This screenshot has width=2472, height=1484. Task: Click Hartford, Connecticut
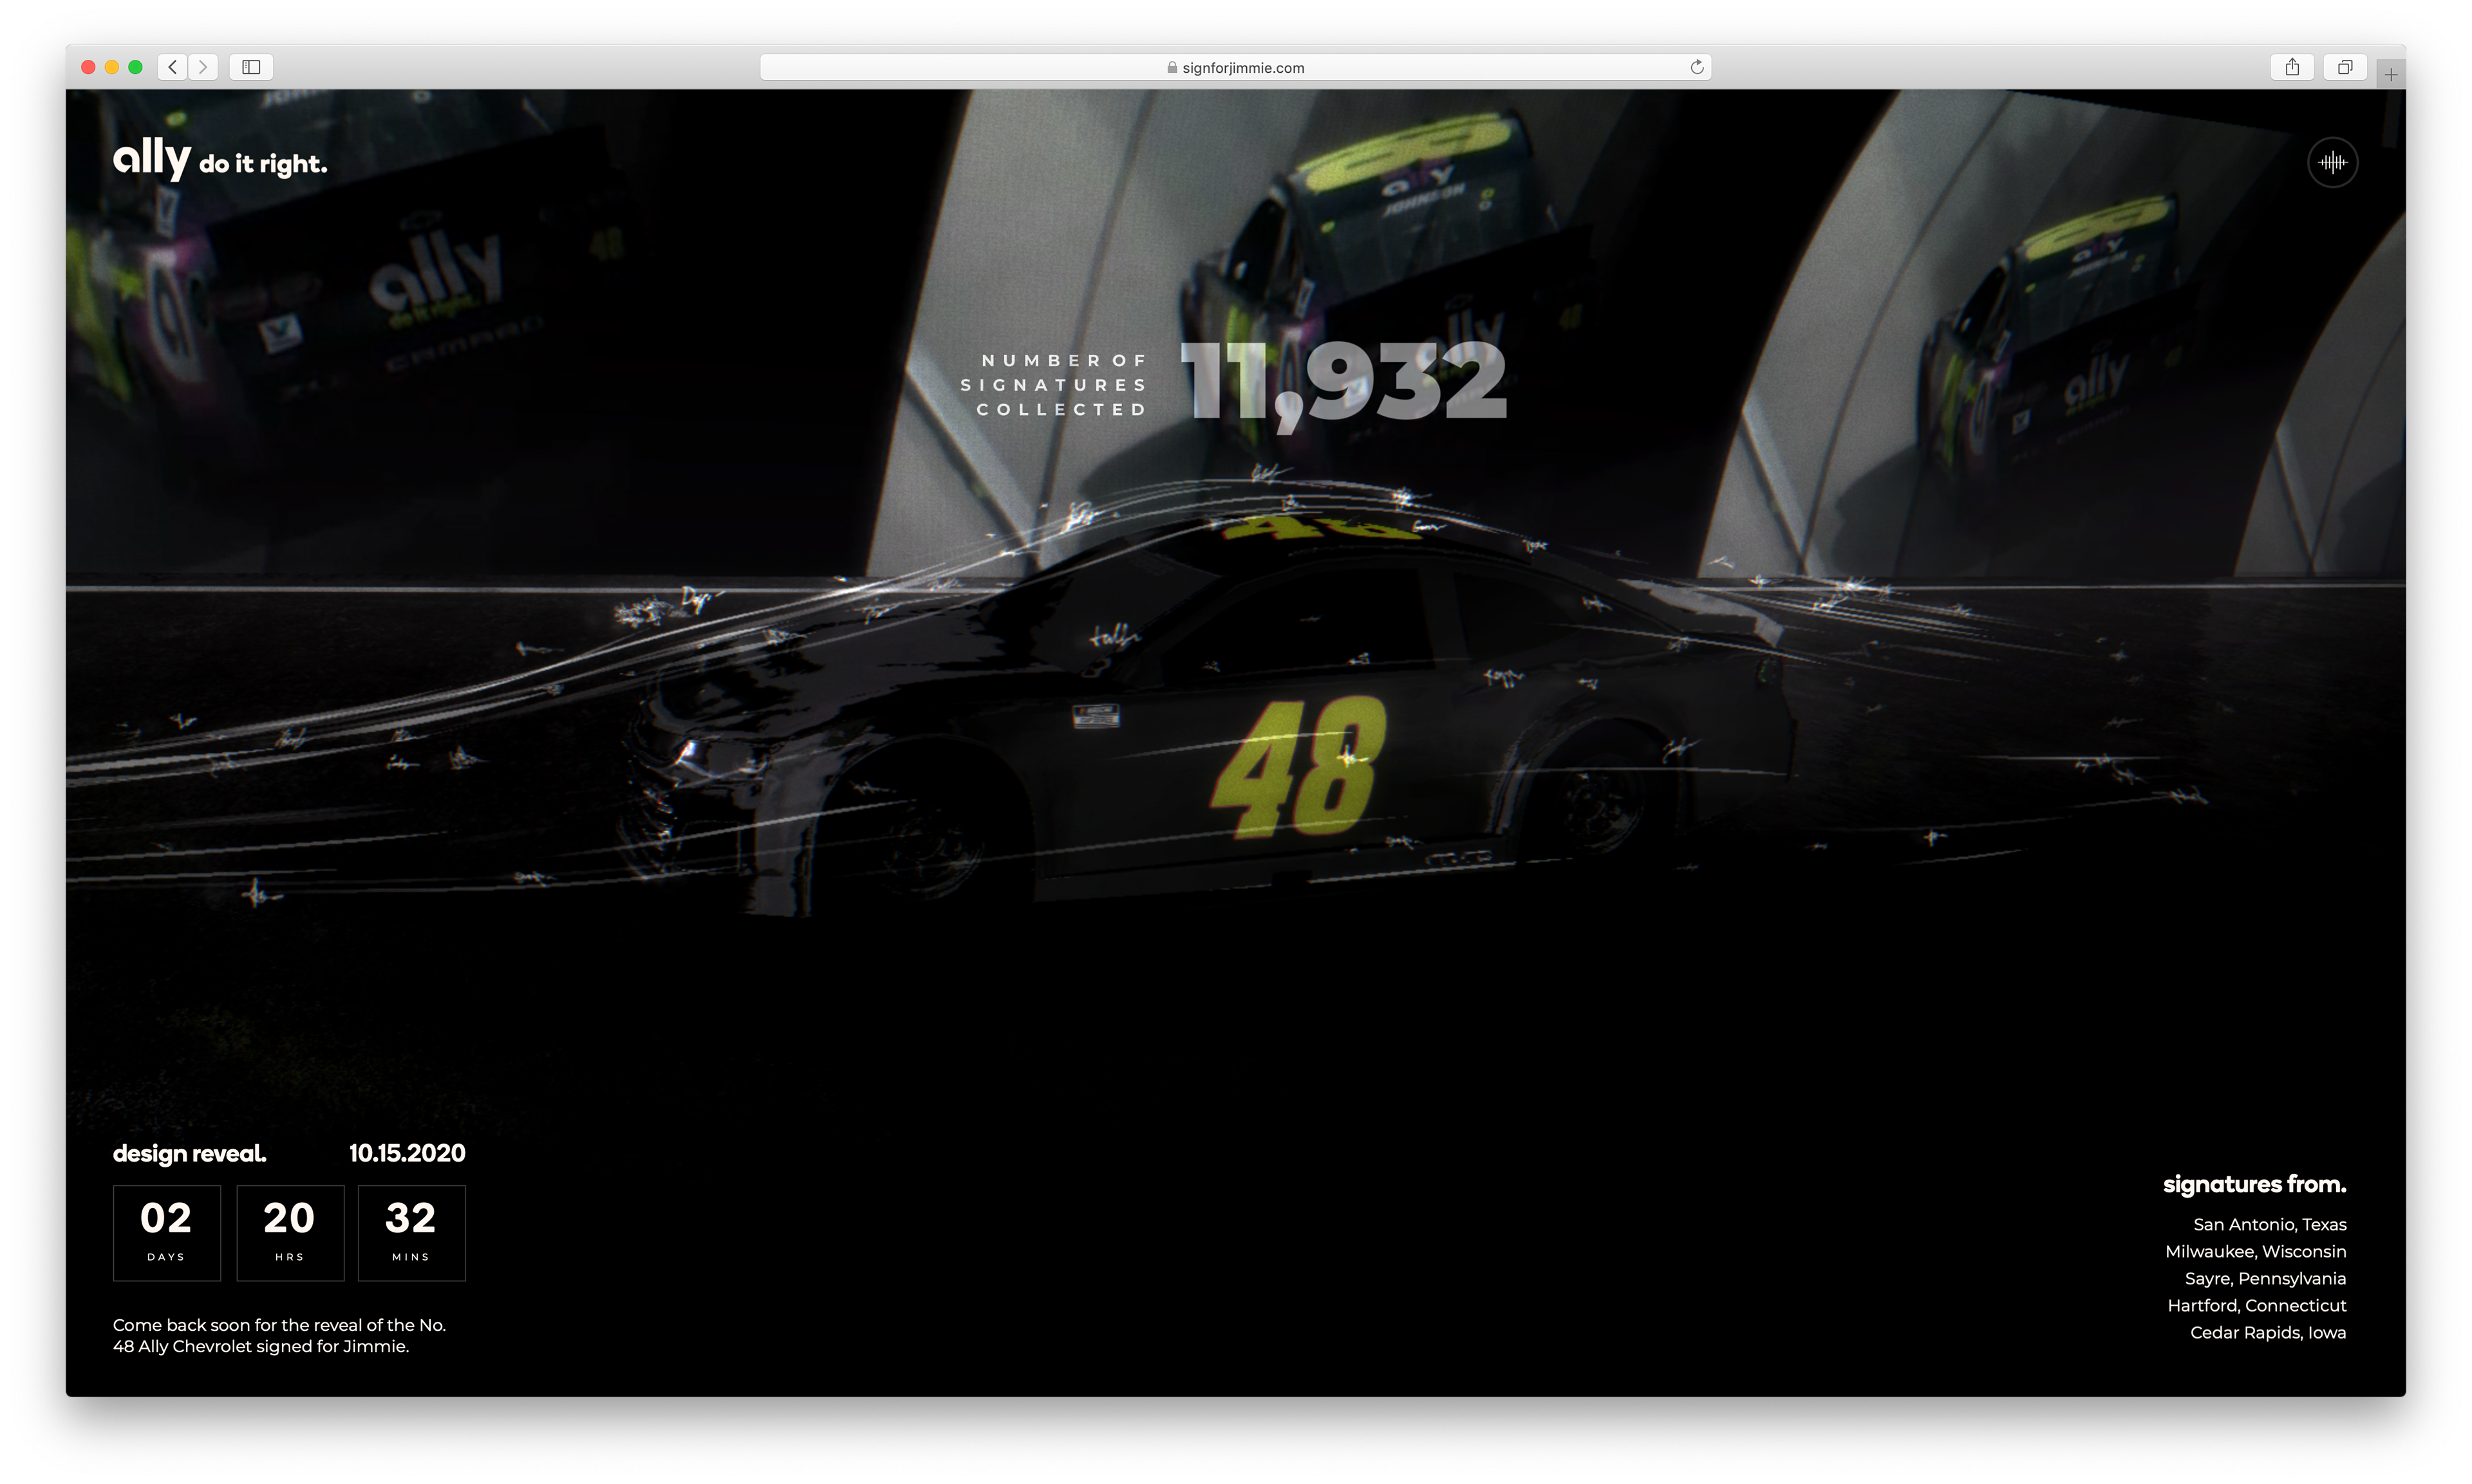(2256, 1305)
